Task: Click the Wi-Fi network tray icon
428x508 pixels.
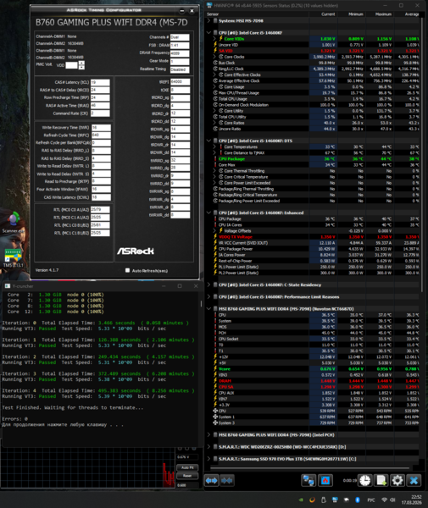Action: coord(384,500)
